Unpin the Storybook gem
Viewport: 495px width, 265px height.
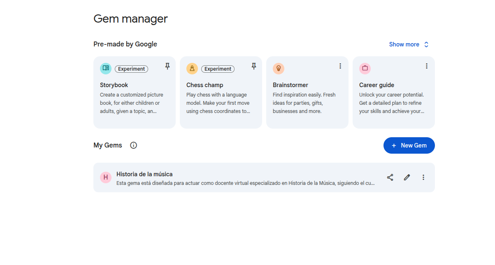[167, 66]
